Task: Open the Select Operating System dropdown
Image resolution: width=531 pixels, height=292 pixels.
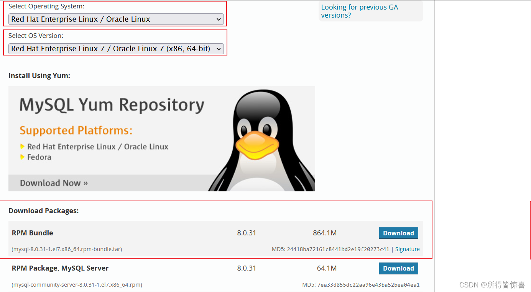Action: coord(116,19)
